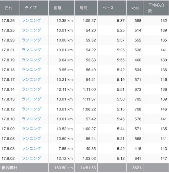Open the ランニング link for 17.8.13

point(31,99)
